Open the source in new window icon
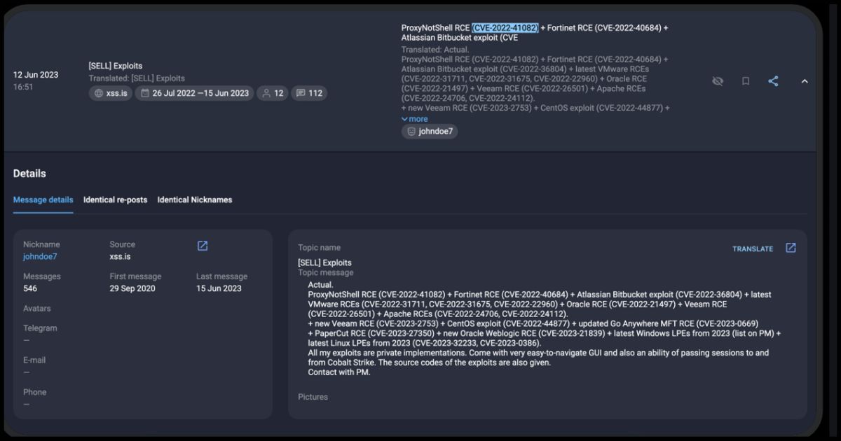Image resolution: width=841 pixels, height=441 pixels. pos(203,246)
